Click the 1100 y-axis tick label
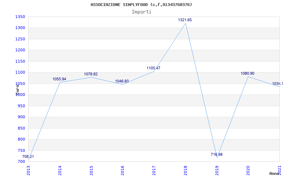283x177 pixels. coord(20,73)
